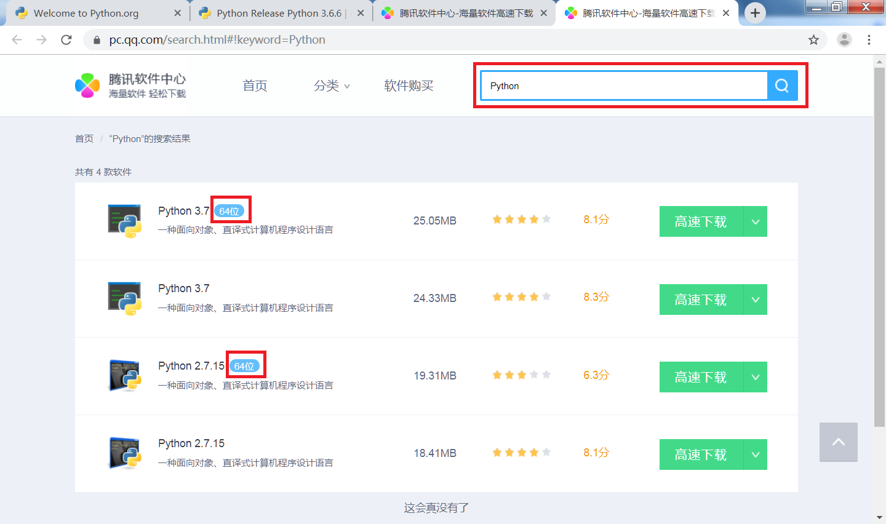Close the third tab, the inactive 腾讯软件中心 one
Viewport: 886px width, 524px height.
pyautogui.click(x=544, y=13)
